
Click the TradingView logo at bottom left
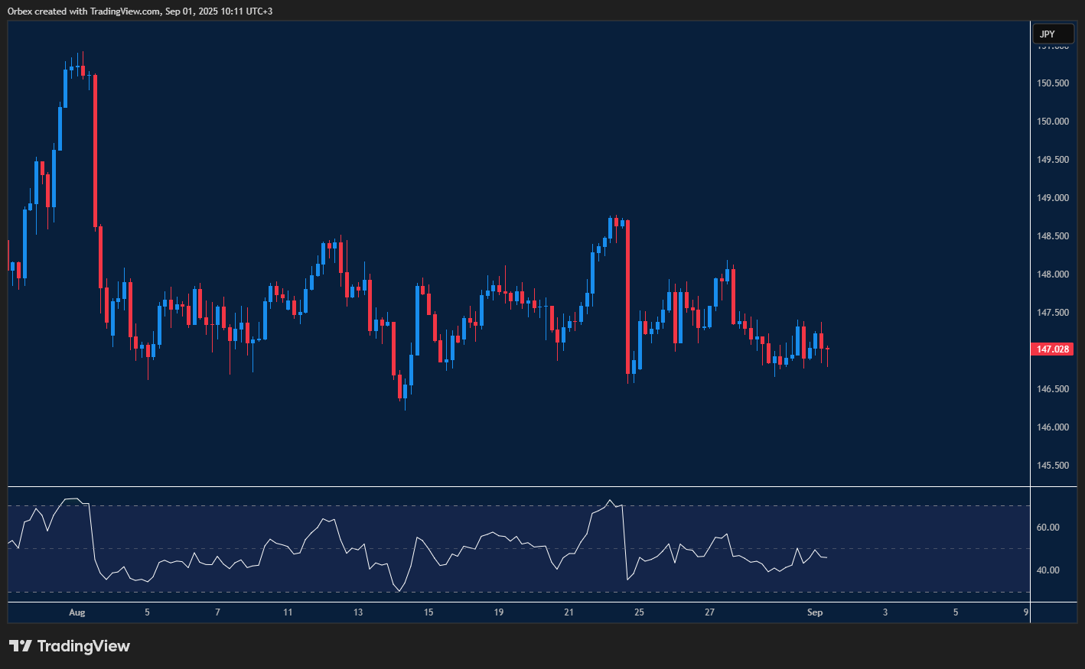[69, 646]
